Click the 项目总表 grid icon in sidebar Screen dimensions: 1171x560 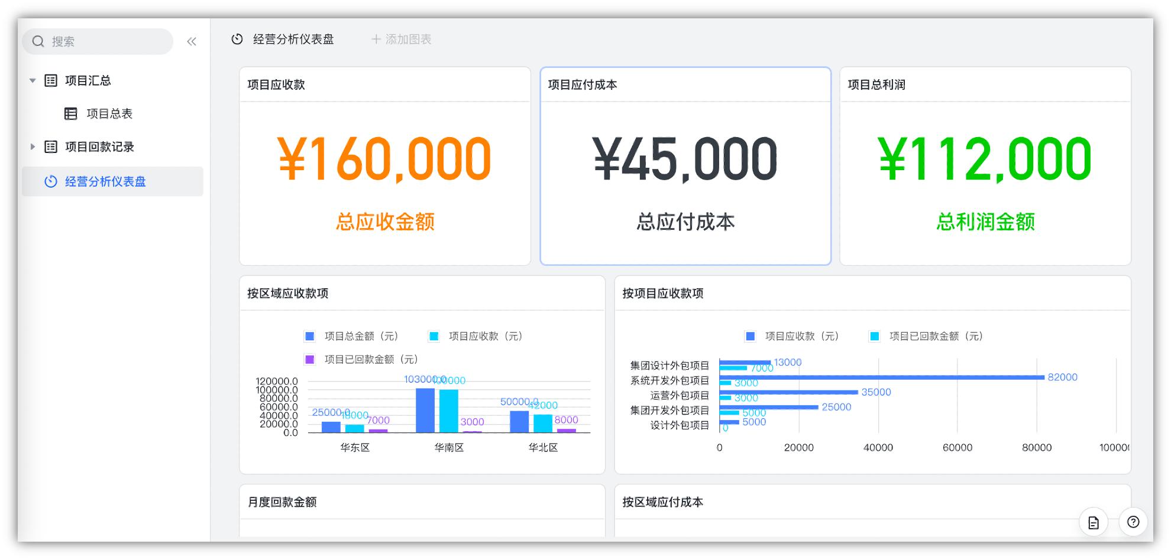coord(69,113)
